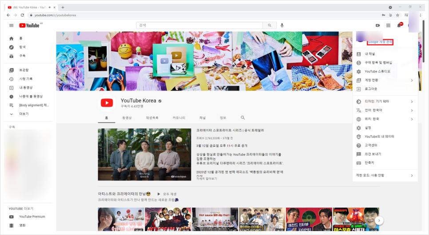Viewport: 429px width, 235px height.
Task: Click 의견 보내기 in account menu
Action: (x=385, y=154)
